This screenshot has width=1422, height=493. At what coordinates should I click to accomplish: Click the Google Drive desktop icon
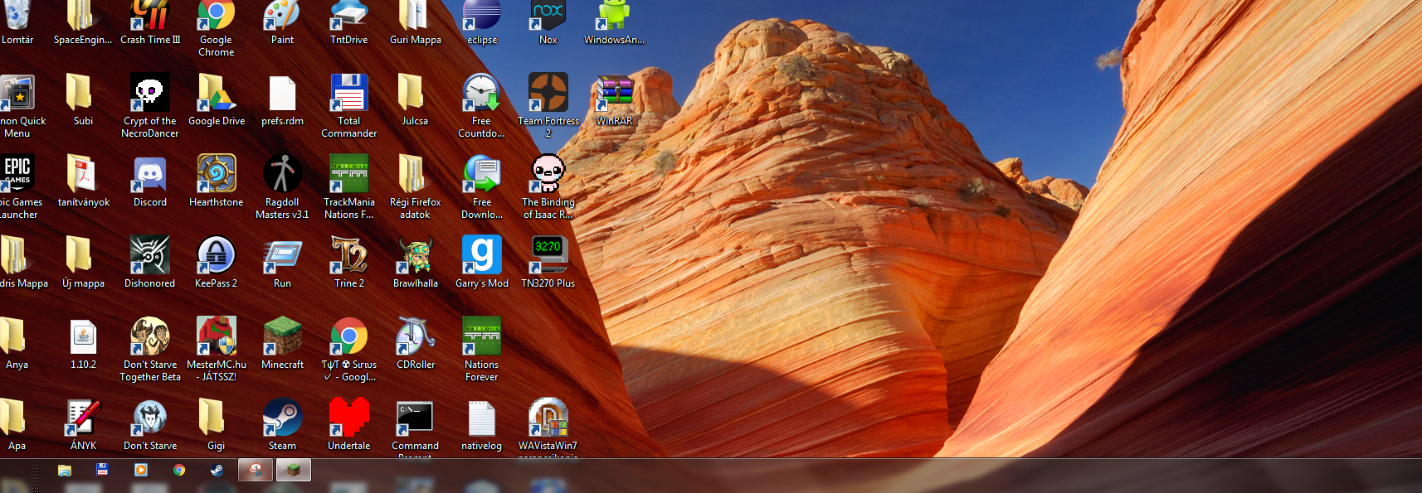point(217,94)
